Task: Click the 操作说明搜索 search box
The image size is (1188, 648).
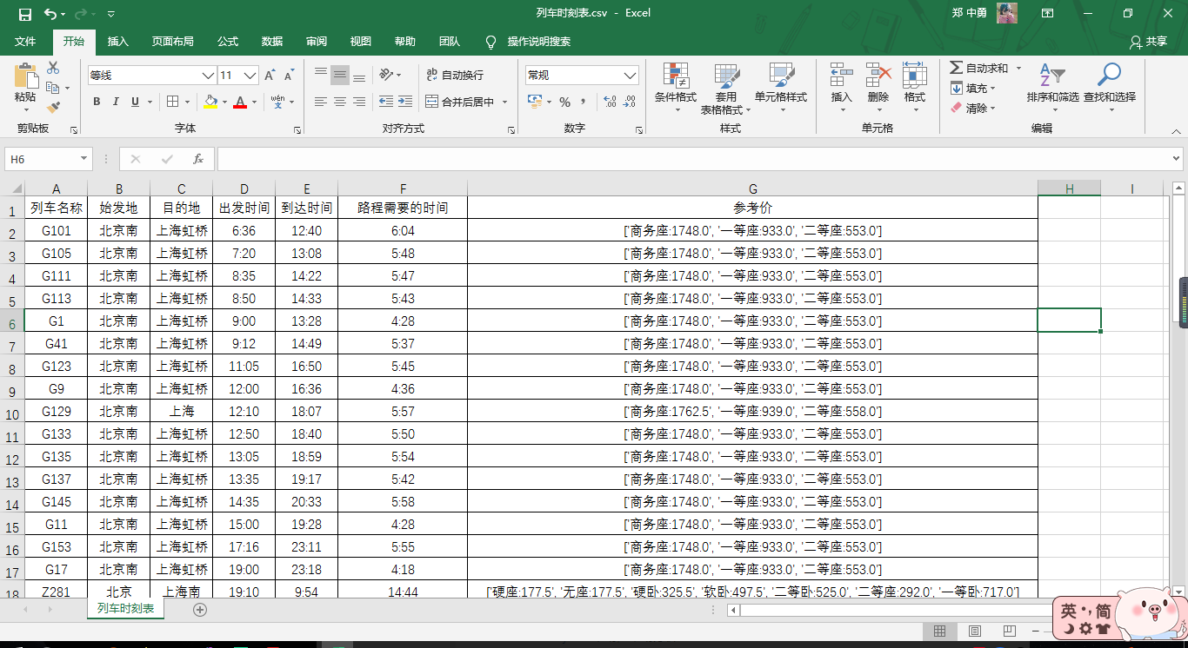Action: (x=539, y=42)
